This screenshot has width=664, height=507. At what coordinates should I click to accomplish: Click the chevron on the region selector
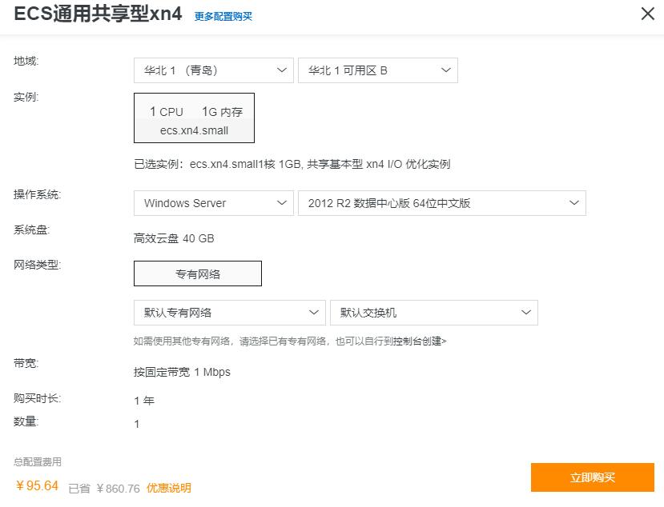pyautogui.click(x=284, y=70)
